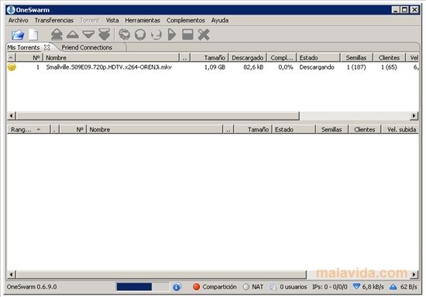
Task: Open the blue info icon in status bar
Action: point(177,287)
